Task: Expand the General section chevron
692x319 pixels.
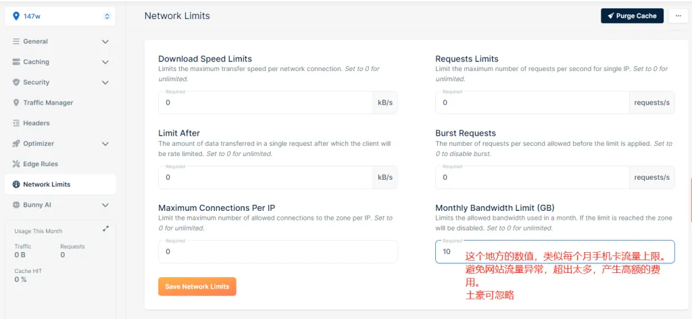Action: [x=105, y=42]
